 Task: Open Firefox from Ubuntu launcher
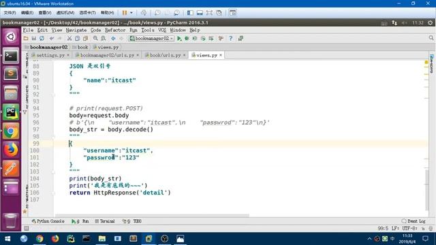click(11, 150)
